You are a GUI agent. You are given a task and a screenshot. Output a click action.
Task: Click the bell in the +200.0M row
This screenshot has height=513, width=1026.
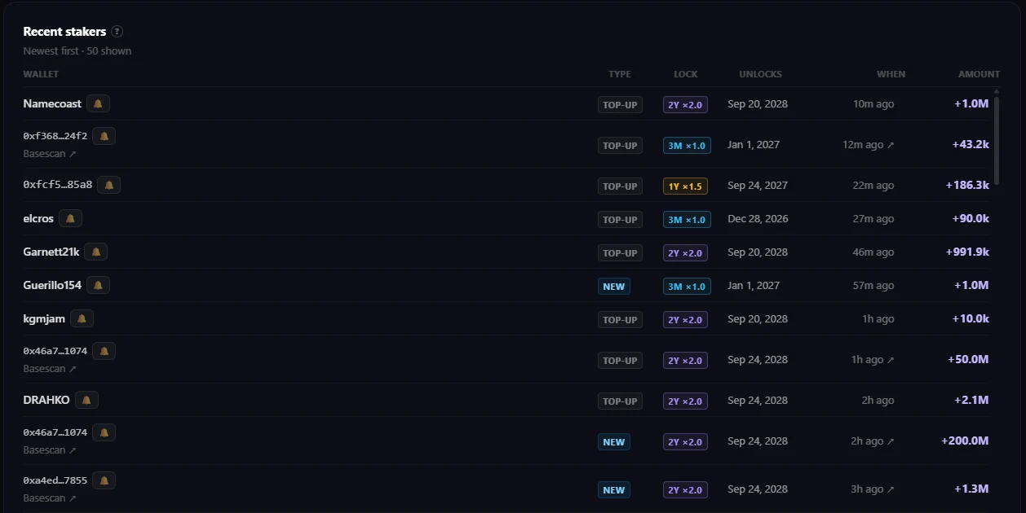point(104,432)
